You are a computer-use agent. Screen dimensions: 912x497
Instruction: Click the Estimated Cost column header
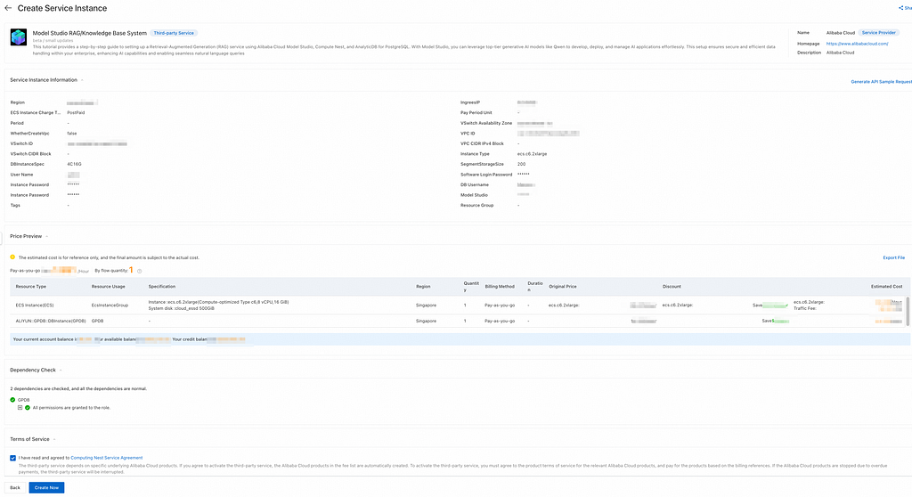click(886, 286)
